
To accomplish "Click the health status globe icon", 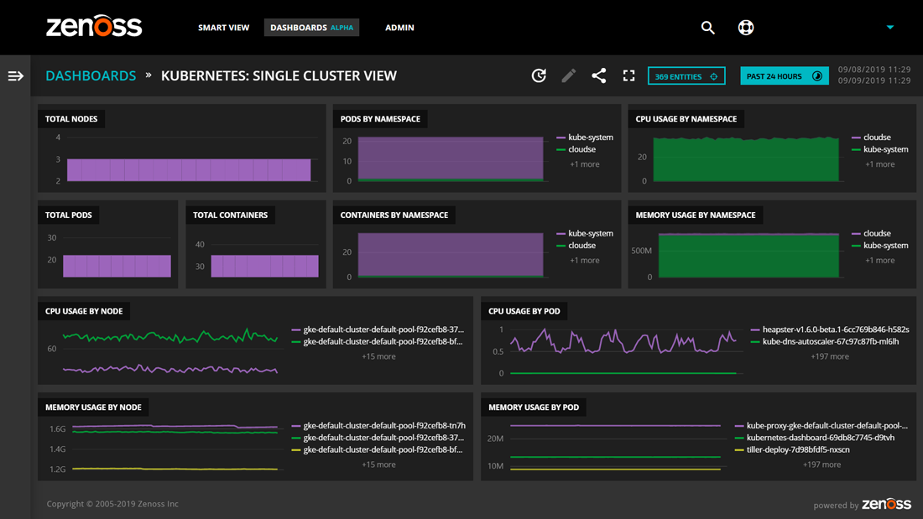I will tap(745, 27).
